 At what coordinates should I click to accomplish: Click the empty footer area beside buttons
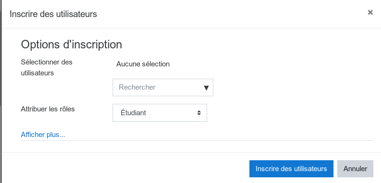pyautogui.click(x=125, y=169)
